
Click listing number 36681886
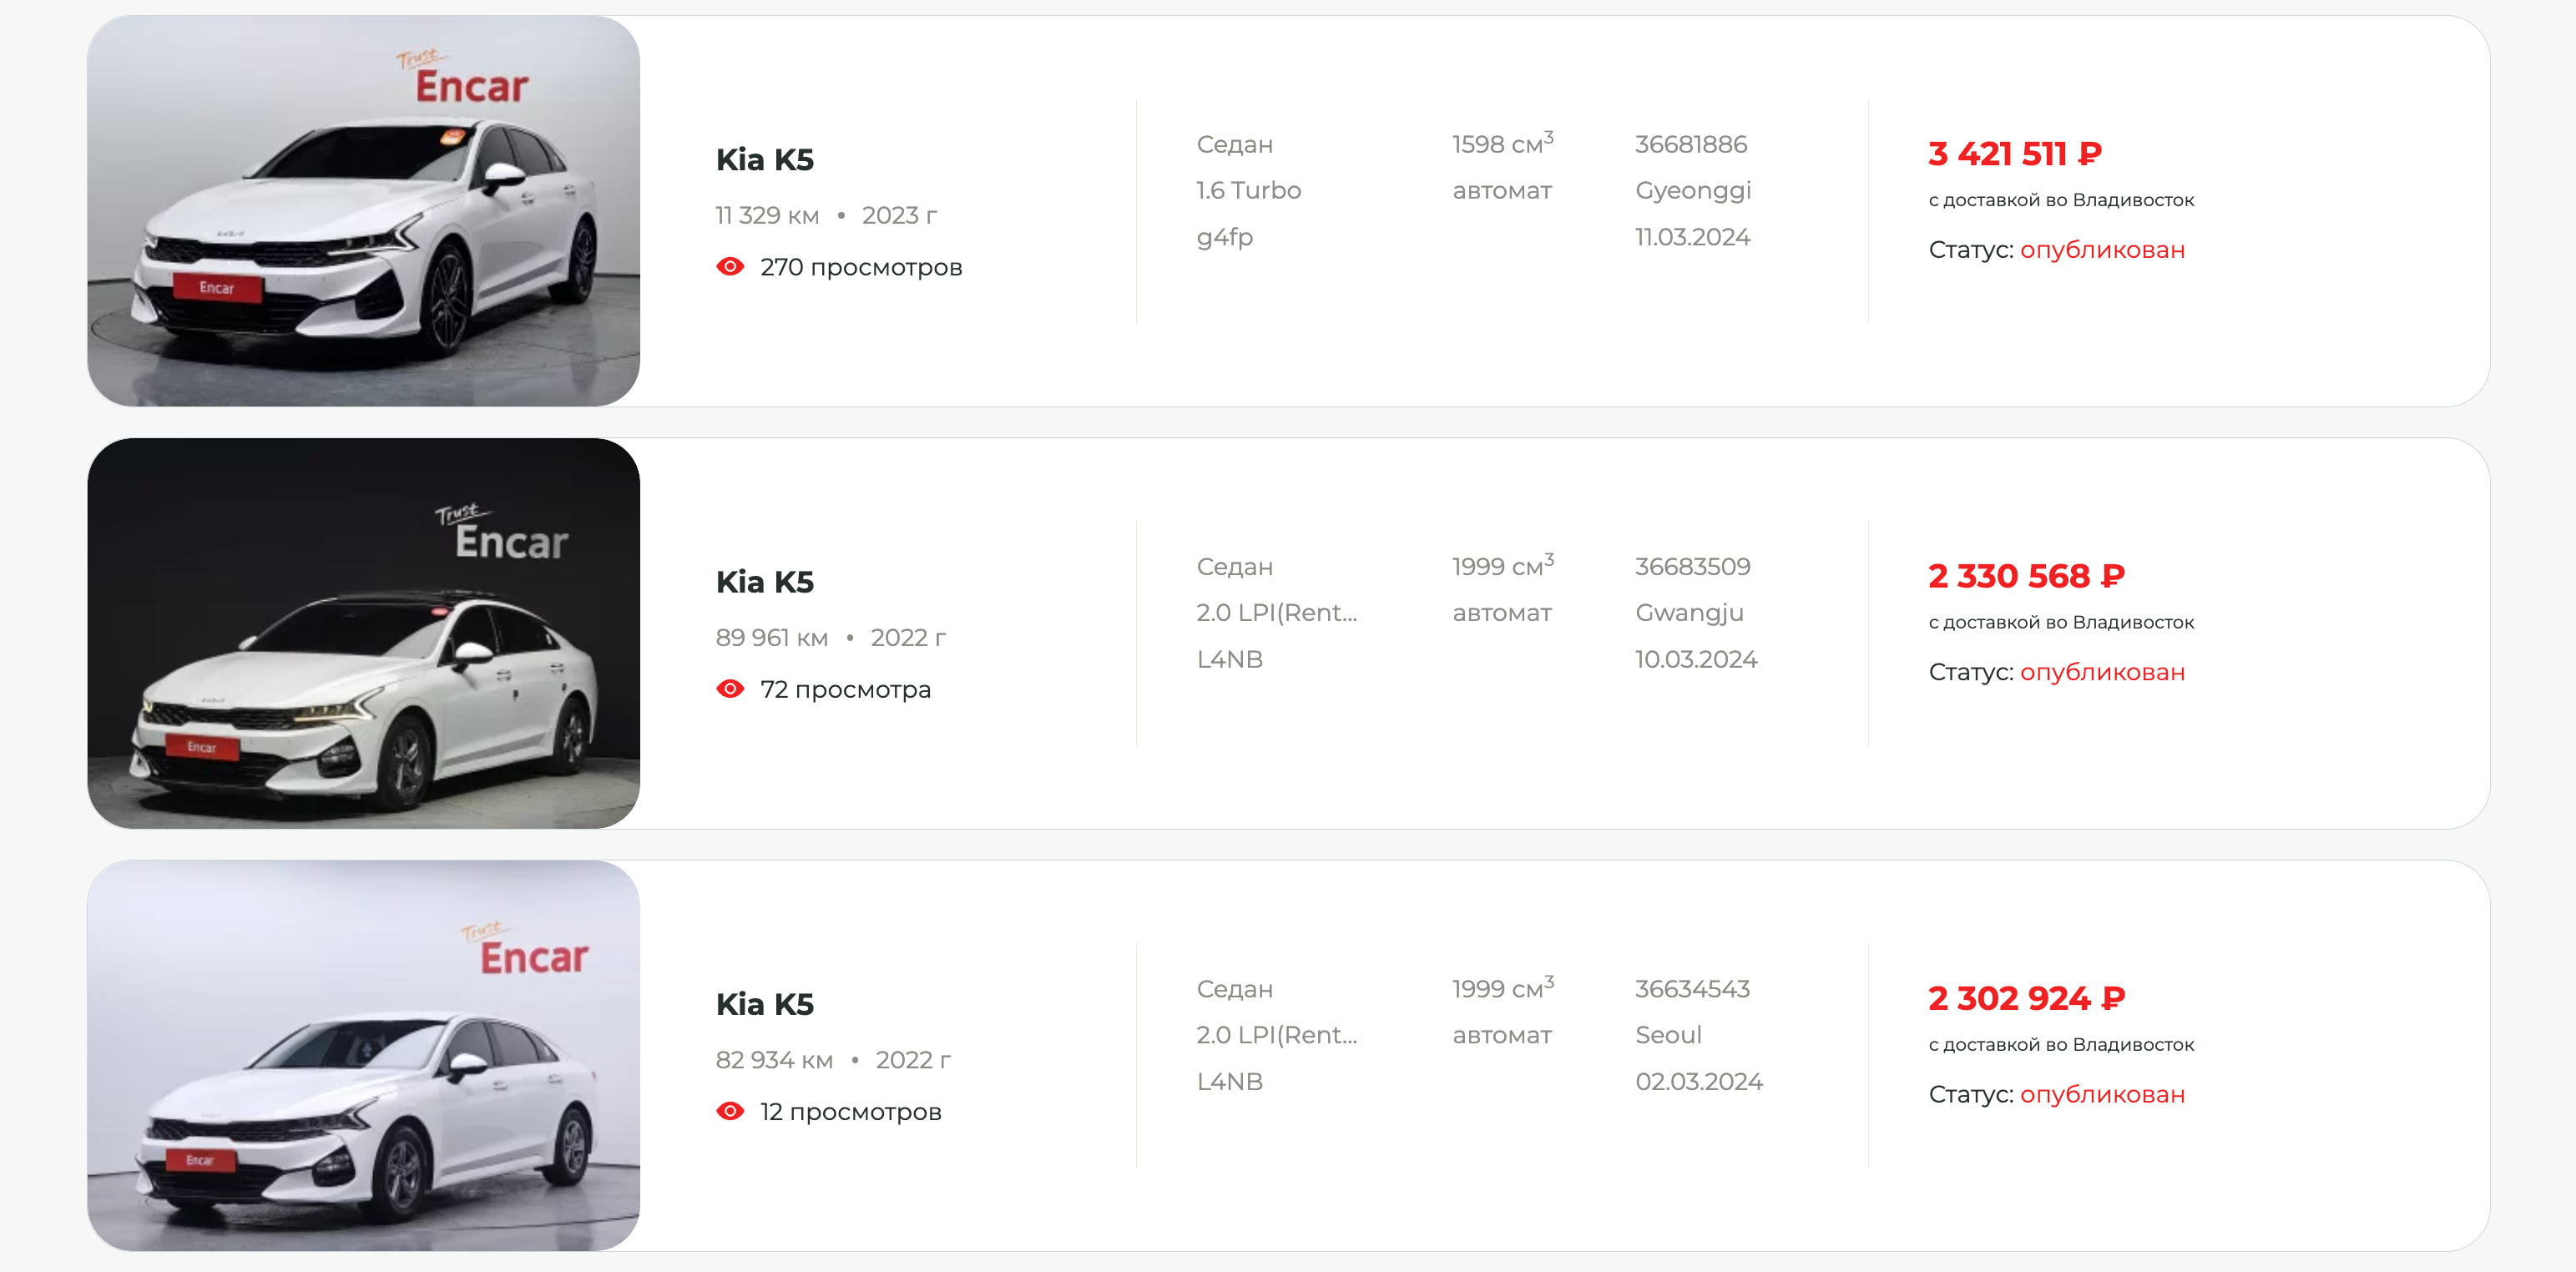[x=1690, y=144]
